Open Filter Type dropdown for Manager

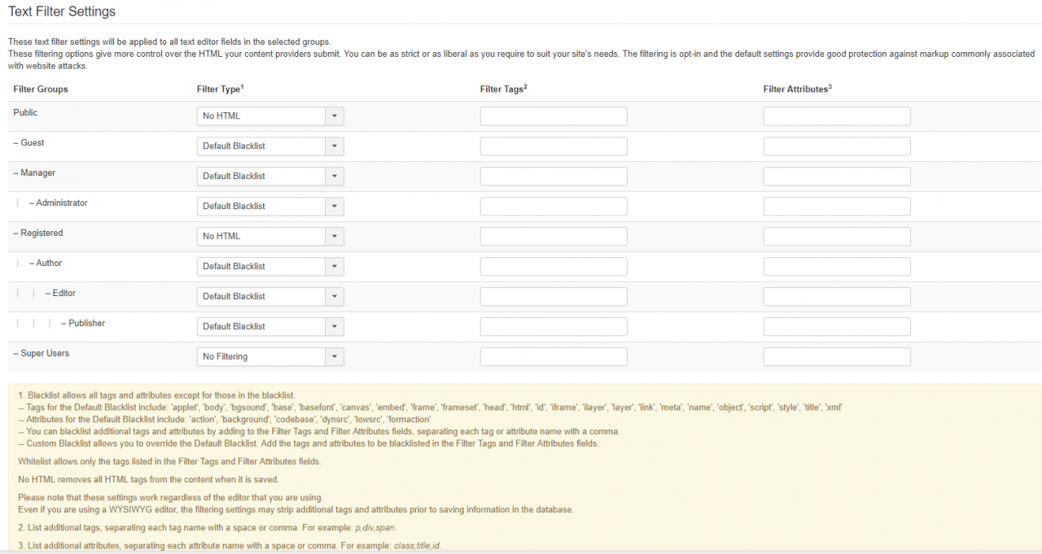[270, 177]
